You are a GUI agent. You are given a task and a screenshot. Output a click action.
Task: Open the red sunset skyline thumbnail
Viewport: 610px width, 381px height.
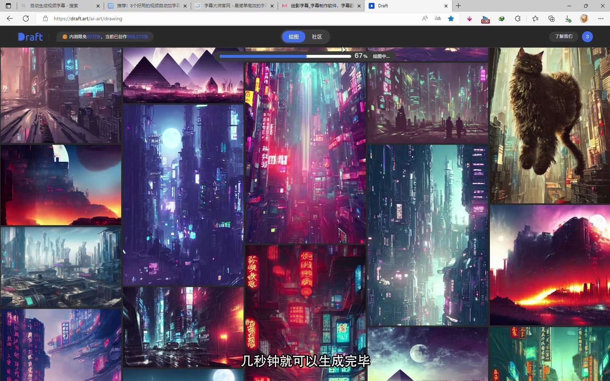[x=550, y=265]
